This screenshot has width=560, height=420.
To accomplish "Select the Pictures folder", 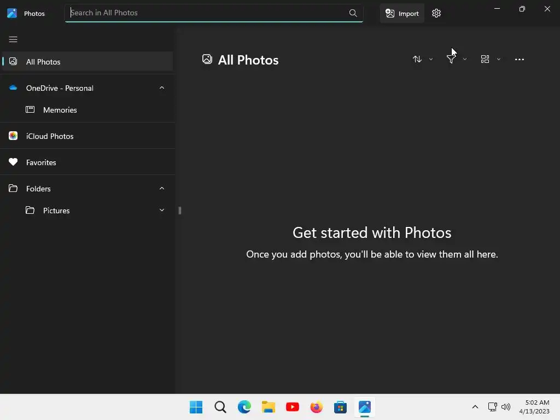I will pos(56,211).
